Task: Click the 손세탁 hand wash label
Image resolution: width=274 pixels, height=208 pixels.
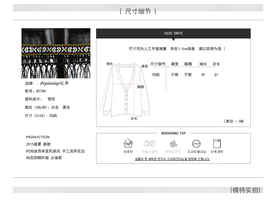Action: coord(128,152)
